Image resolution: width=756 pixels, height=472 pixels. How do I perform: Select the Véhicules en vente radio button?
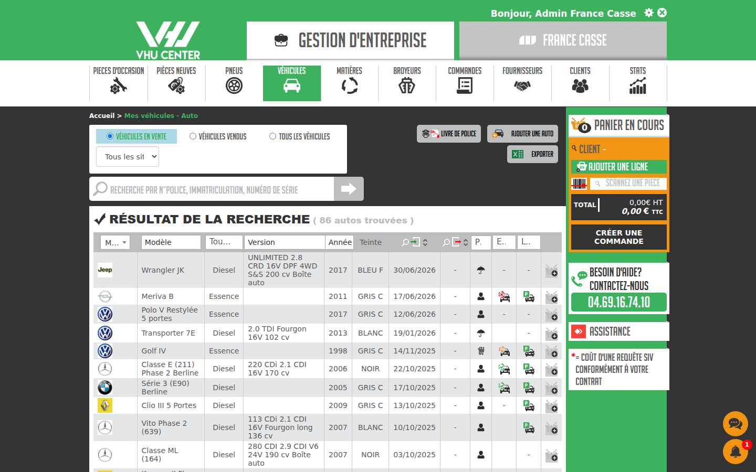coord(110,136)
